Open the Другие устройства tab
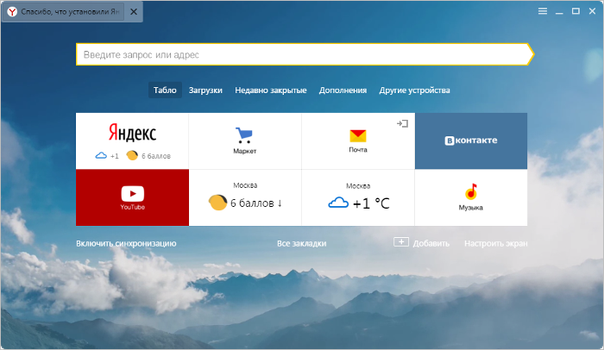The width and height of the screenshot is (604, 350). 414,91
